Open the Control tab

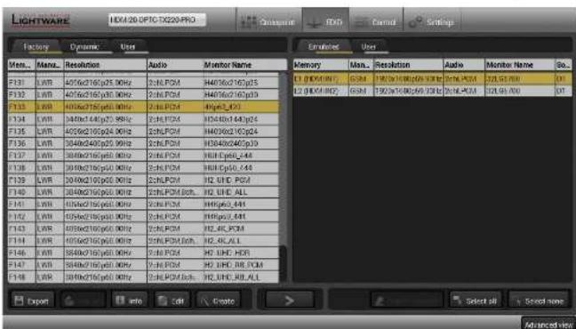point(376,22)
